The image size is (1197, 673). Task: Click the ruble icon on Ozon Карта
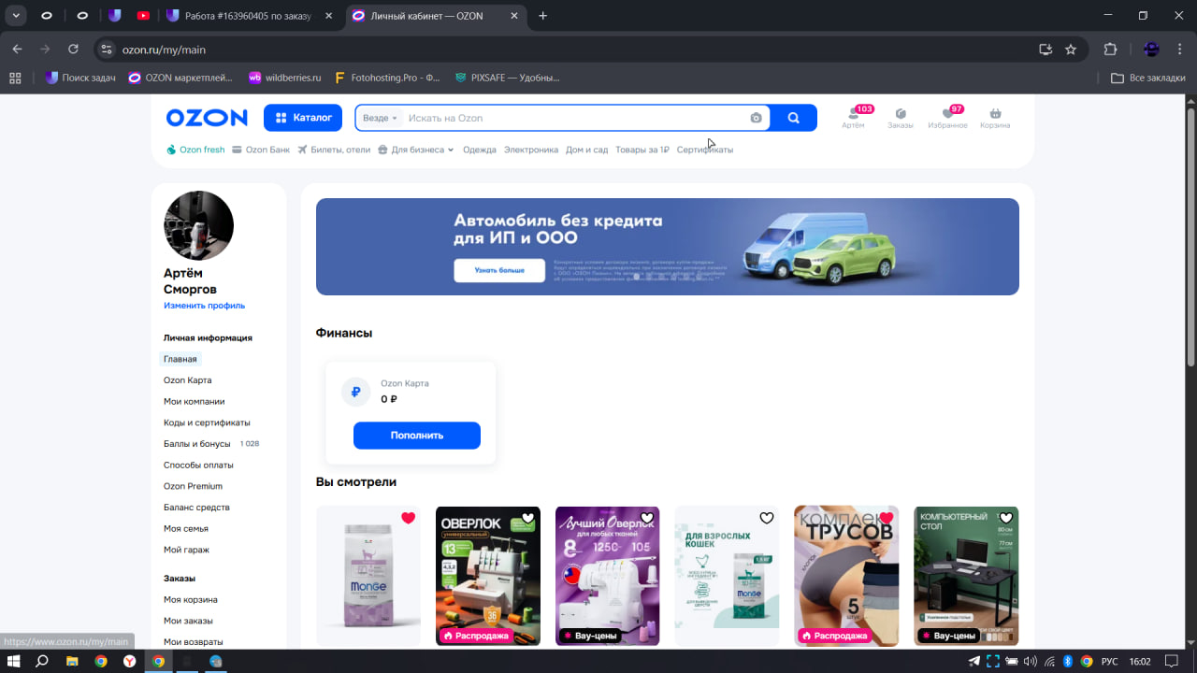(355, 393)
